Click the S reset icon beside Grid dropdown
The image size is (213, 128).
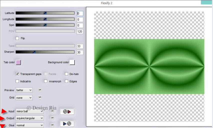40,97
